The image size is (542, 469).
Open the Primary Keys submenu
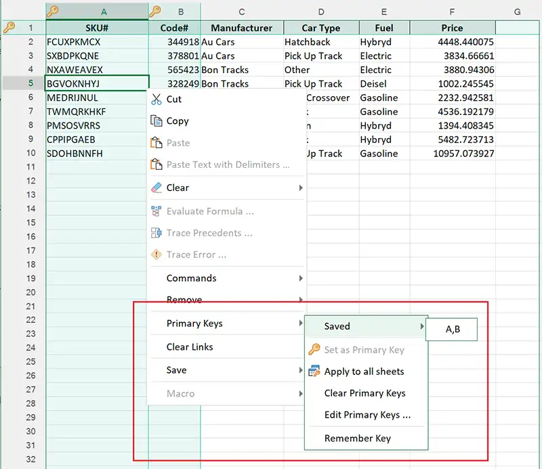(x=194, y=323)
